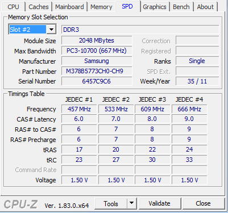Viewport: 228px width, 213px height.
Task: Open the About tab
Action: point(205,7)
